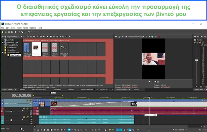Viewport: 207px width, 132px height.
Task: Close the Project Media tab
Action: [16, 90]
